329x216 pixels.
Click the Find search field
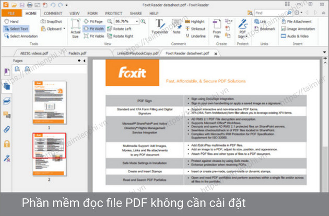[x=271, y=13]
